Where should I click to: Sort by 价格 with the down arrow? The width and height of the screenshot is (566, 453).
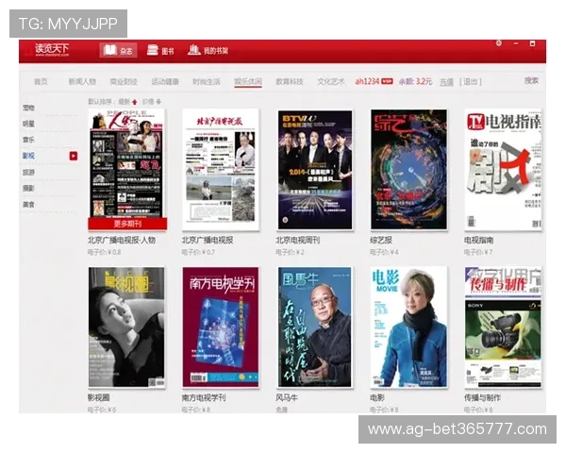coord(152,102)
